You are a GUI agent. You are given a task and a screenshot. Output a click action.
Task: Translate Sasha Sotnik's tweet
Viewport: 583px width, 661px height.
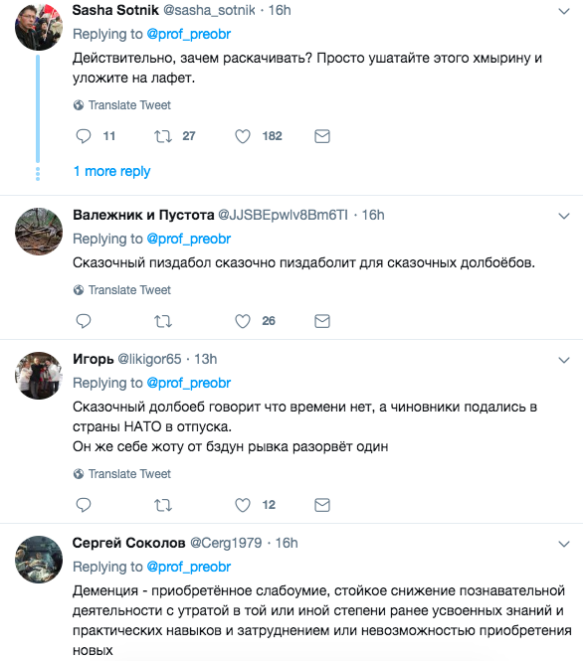(122, 105)
